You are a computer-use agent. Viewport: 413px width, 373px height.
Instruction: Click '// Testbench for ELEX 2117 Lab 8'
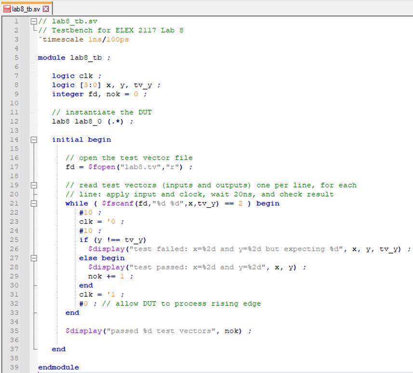click(x=111, y=30)
